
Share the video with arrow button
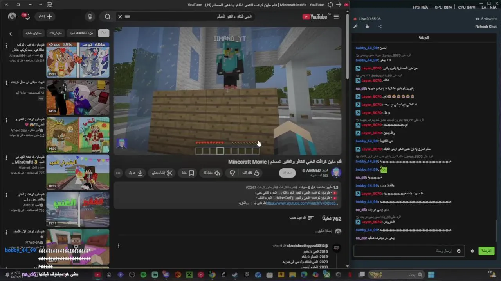(212, 173)
